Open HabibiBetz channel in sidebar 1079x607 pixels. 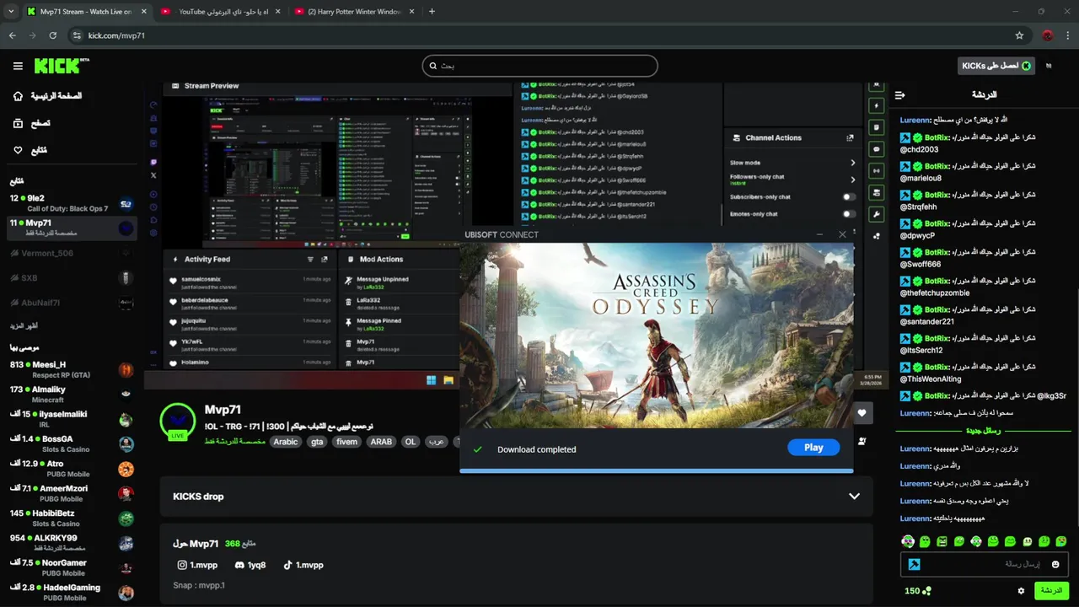click(72, 518)
